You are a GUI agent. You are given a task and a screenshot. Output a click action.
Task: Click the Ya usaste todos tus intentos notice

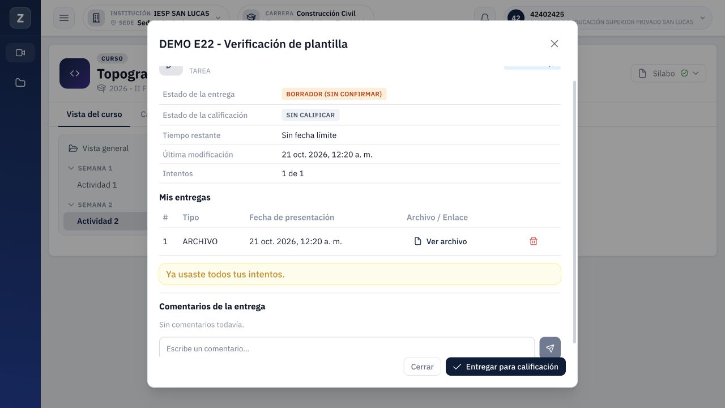click(x=360, y=274)
